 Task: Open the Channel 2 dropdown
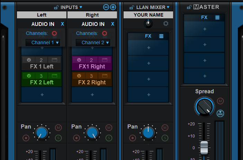tap(93, 43)
